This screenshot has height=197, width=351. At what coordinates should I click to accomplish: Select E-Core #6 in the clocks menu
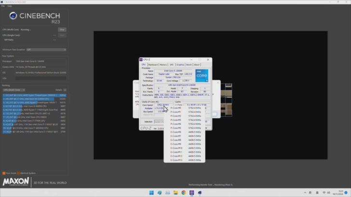click(x=185, y=132)
